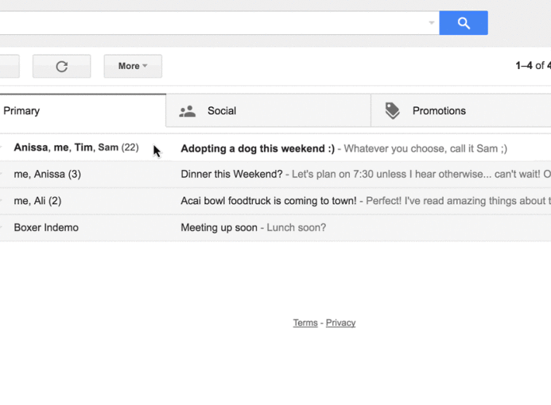Click the Social tab people icon
551x405 pixels.
point(188,111)
